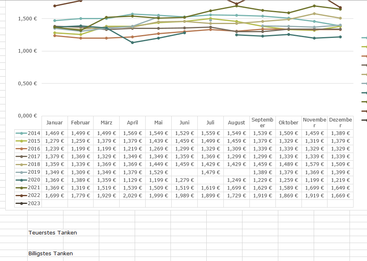Click the Oktober column header

[288, 123]
